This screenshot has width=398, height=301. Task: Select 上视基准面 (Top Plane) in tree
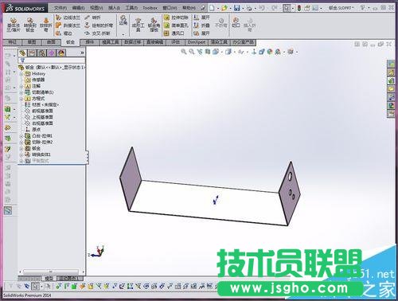(39, 117)
